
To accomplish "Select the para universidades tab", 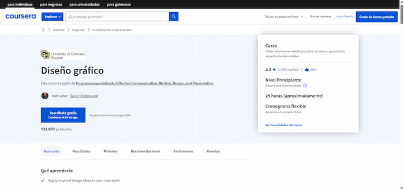I will (84, 4).
